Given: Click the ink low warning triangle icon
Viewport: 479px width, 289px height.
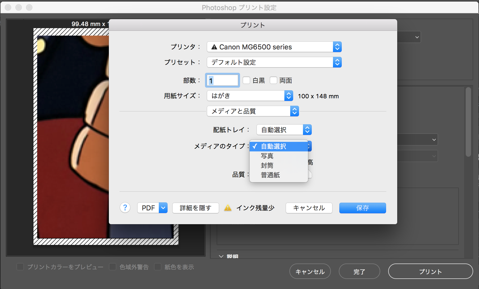Looking at the screenshot, I should (x=228, y=208).
